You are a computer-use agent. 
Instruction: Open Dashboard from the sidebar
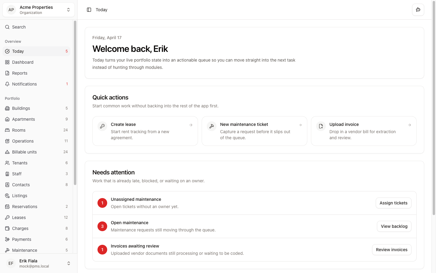pos(23,62)
